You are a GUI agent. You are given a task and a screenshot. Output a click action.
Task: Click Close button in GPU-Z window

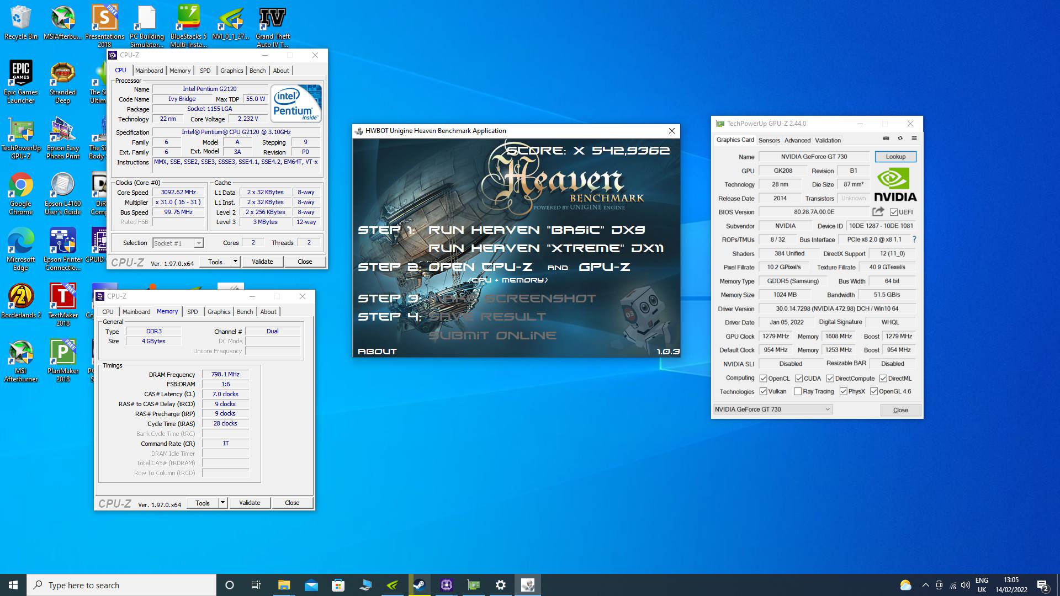[x=900, y=410]
